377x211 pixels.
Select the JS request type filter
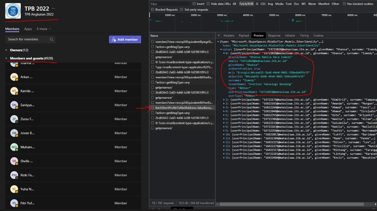click(257, 4)
